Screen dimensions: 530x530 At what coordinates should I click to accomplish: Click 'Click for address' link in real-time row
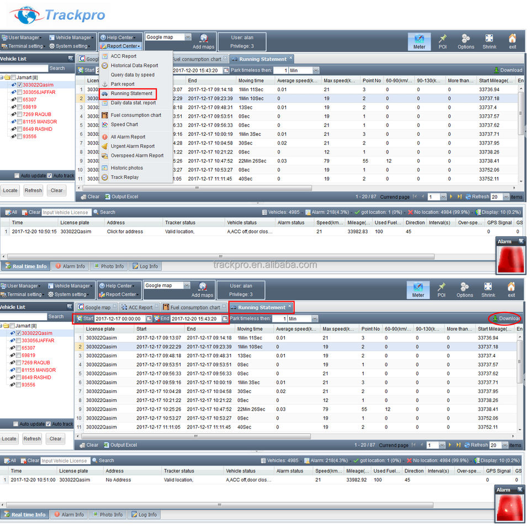pos(125,231)
